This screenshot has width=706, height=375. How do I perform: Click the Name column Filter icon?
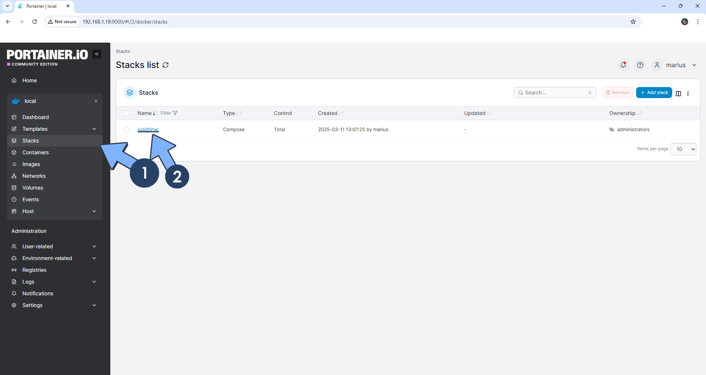pyautogui.click(x=175, y=113)
